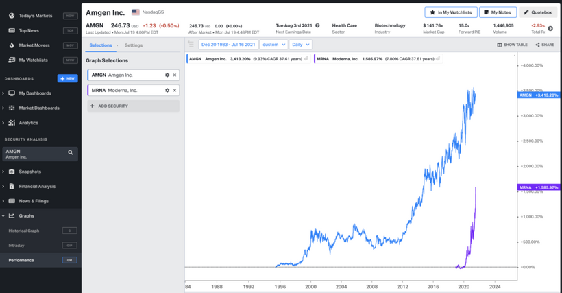Click the AMGN +3,413.20% axis label
The height and width of the screenshot is (293, 562).
coord(539,95)
